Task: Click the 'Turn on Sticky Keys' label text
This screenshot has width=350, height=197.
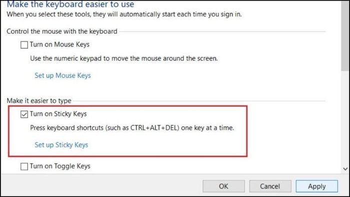Action: (58, 114)
